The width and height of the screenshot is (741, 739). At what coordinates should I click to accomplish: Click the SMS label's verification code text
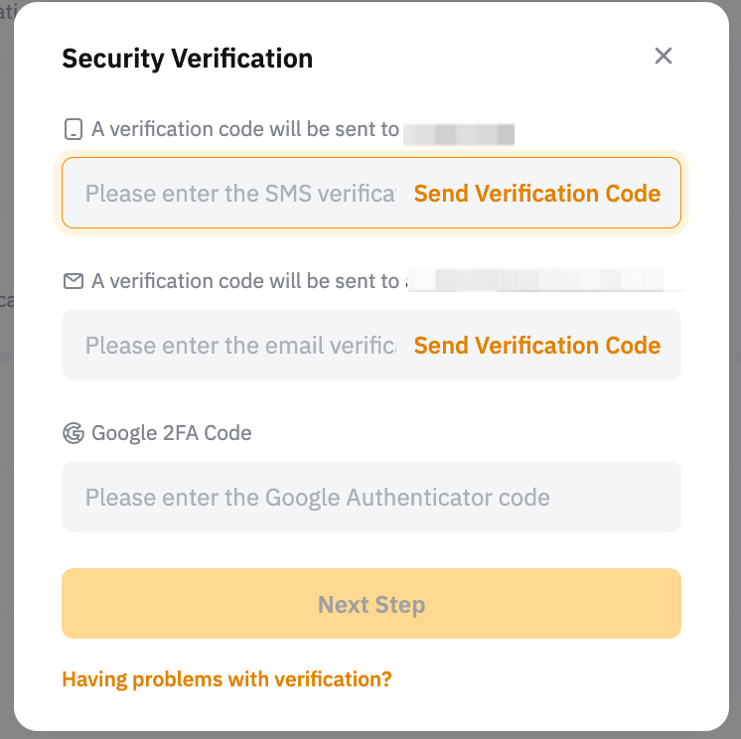click(x=244, y=129)
